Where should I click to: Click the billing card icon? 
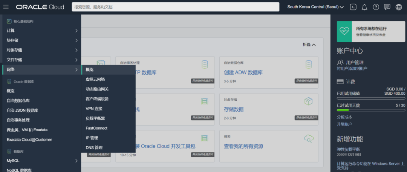click(340, 81)
